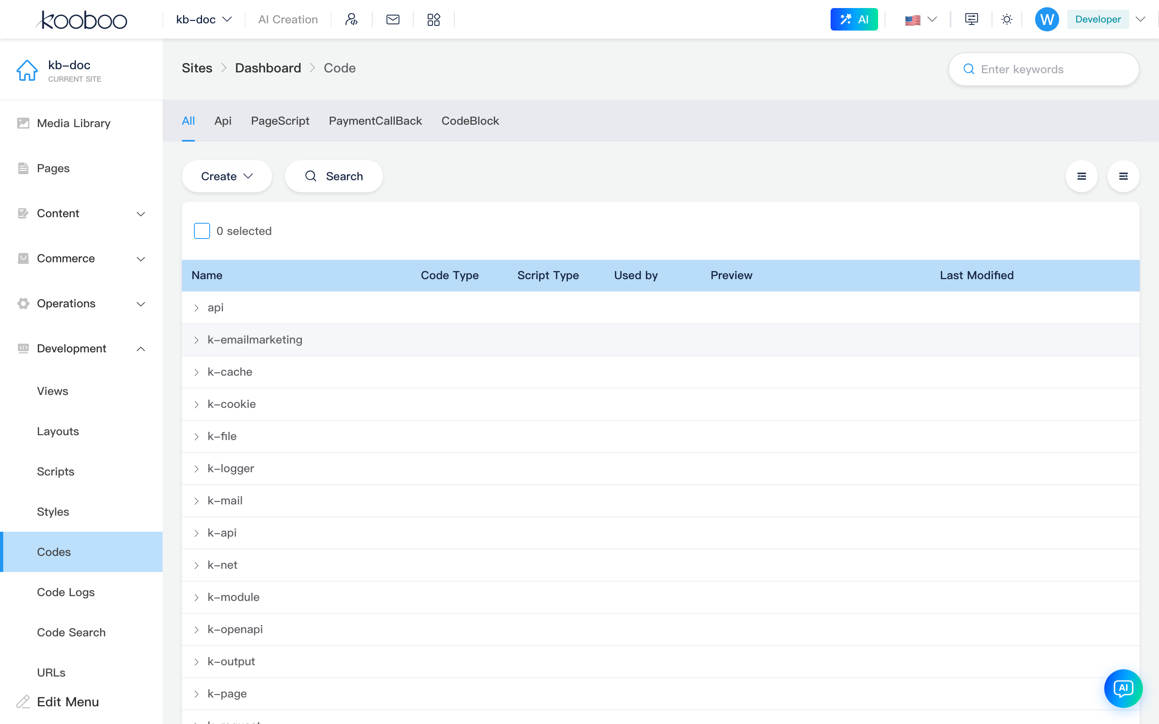1159x724 pixels.
Task: Open Views under Development
Action: click(53, 391)
